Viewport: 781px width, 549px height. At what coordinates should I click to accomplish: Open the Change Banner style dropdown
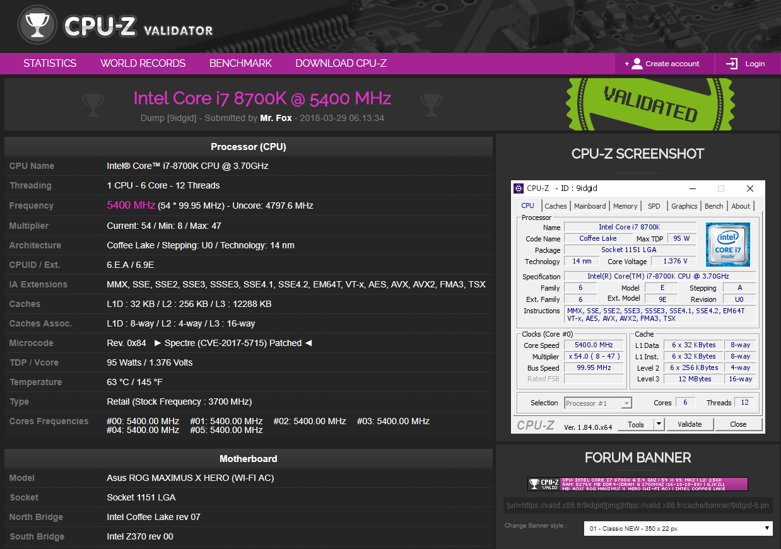pyautogui.click(x=678, y=528)
